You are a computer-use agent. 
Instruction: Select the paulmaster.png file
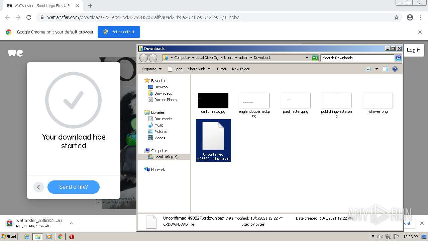296,103
